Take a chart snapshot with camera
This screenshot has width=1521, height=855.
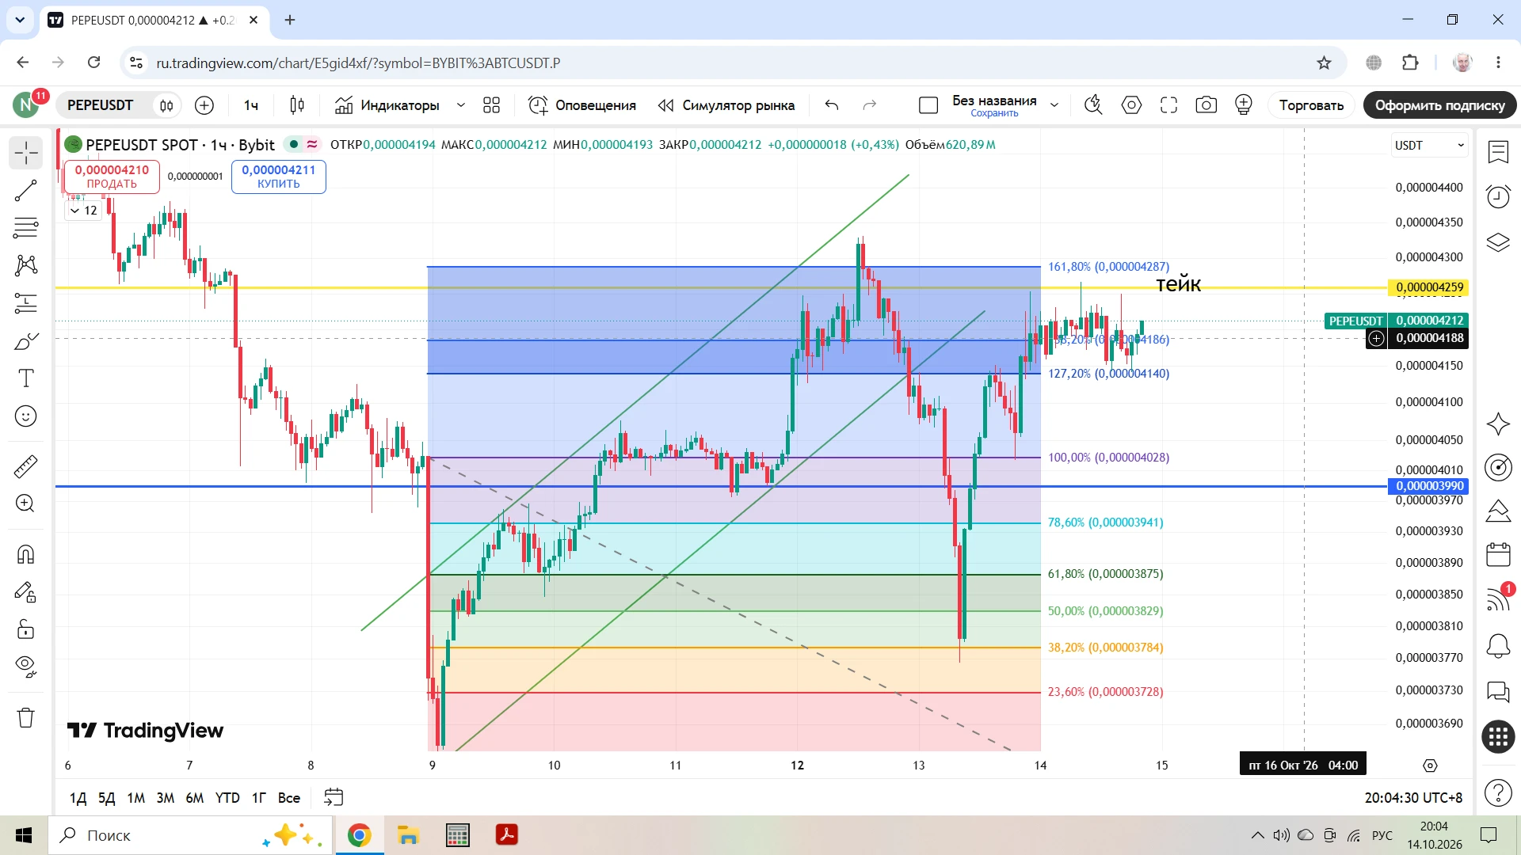[1206, 105]
